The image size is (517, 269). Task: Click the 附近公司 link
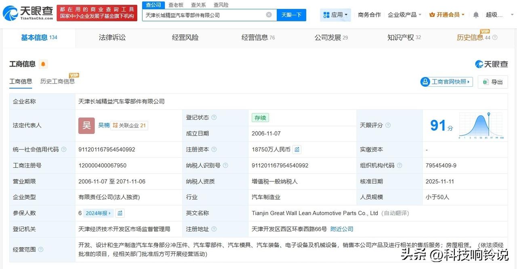coord(342,229)
